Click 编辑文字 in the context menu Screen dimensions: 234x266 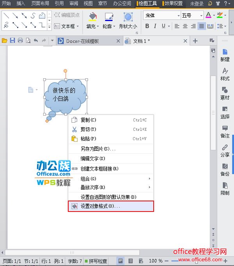point(93,159)
